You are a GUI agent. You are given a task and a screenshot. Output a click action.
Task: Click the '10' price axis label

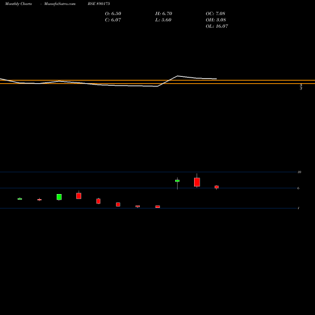tap(299, 172)
